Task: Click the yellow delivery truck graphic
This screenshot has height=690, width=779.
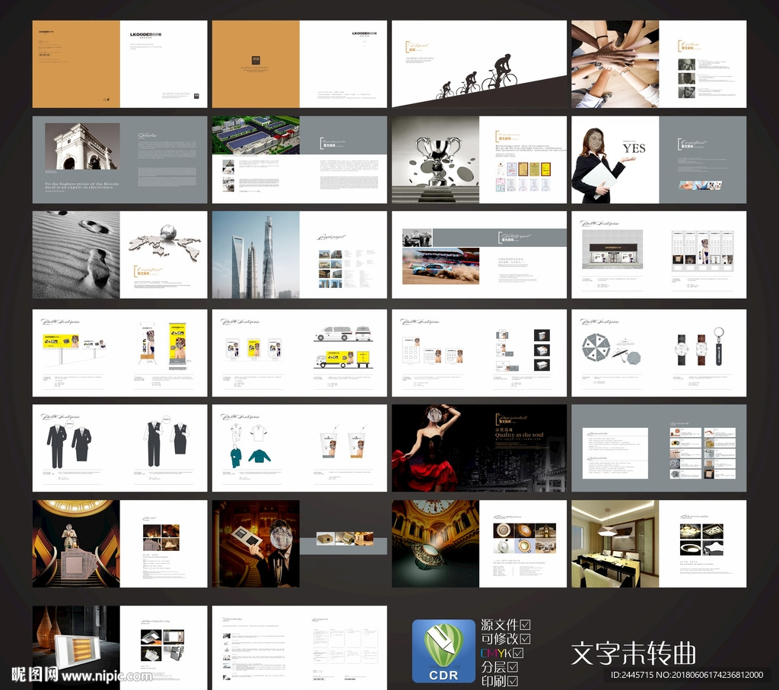Action: point(335,359)
